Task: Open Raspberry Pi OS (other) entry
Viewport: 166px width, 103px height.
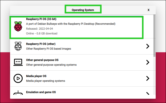Action: coord(82,46)
